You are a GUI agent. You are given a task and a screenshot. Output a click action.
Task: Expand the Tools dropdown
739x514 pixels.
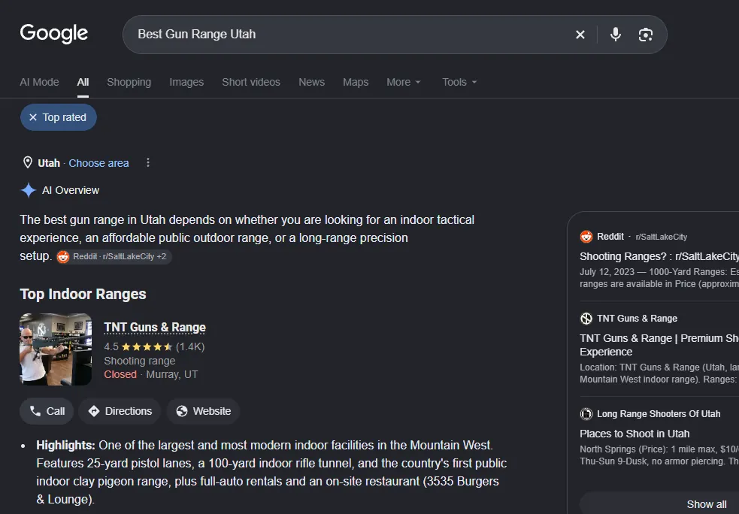pyautogui.click(x=459, y=82)
